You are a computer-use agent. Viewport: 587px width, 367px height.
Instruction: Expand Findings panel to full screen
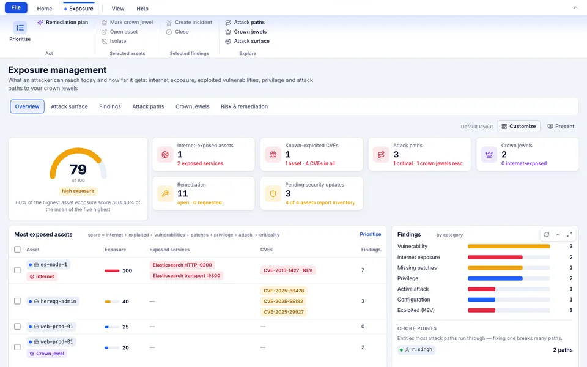pyautogui.click(x=569, y=234)
